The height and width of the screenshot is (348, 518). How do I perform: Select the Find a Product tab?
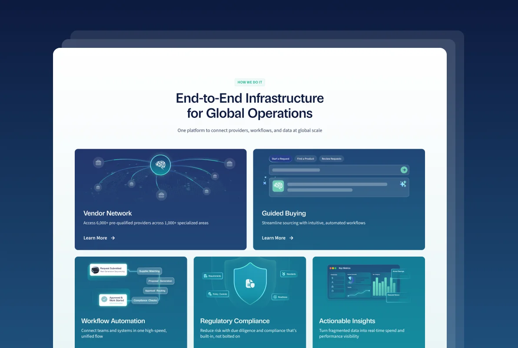coord(305,159)
